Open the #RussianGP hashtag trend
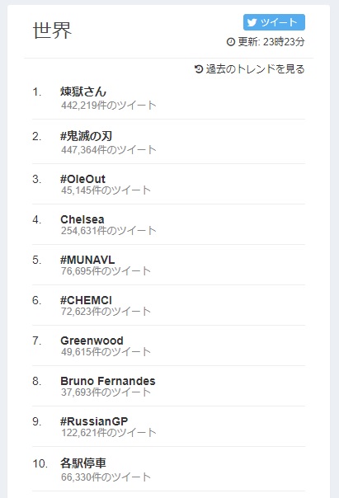This screenshot has width=339, height=498. (94, 421)
